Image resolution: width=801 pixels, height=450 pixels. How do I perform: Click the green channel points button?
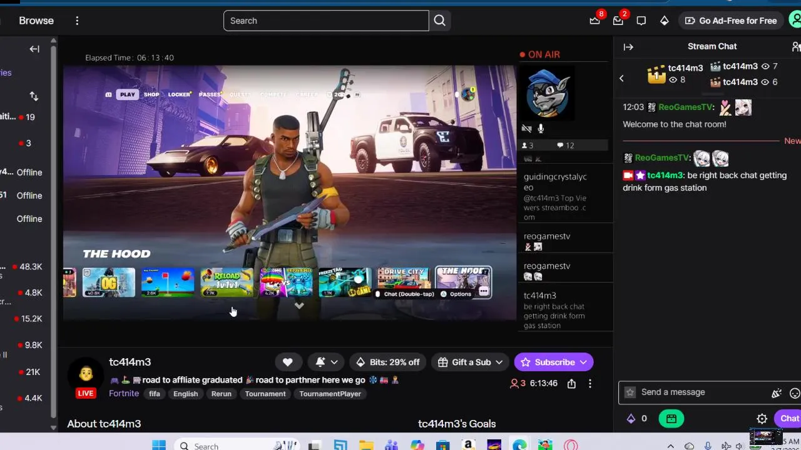(671, 419)
